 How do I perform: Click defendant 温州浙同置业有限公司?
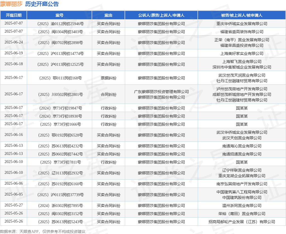coord(242,206)
